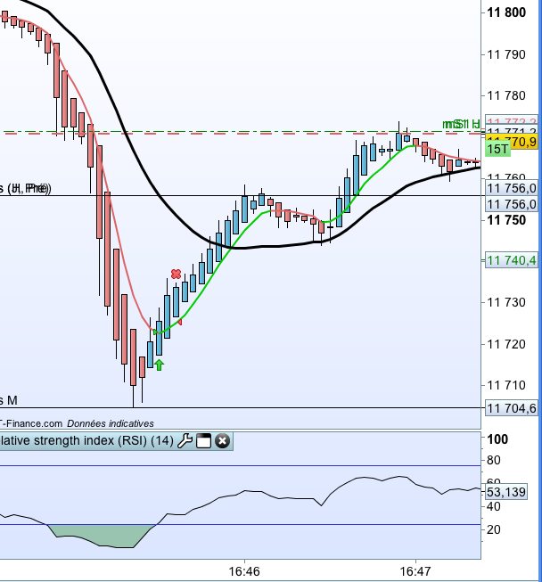Click the RSI value label 53,139
542x582 pixels.
pos(505,492)
